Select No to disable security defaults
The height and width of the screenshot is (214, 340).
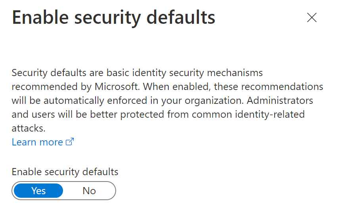pyautogui.click(x=89, y=191)
